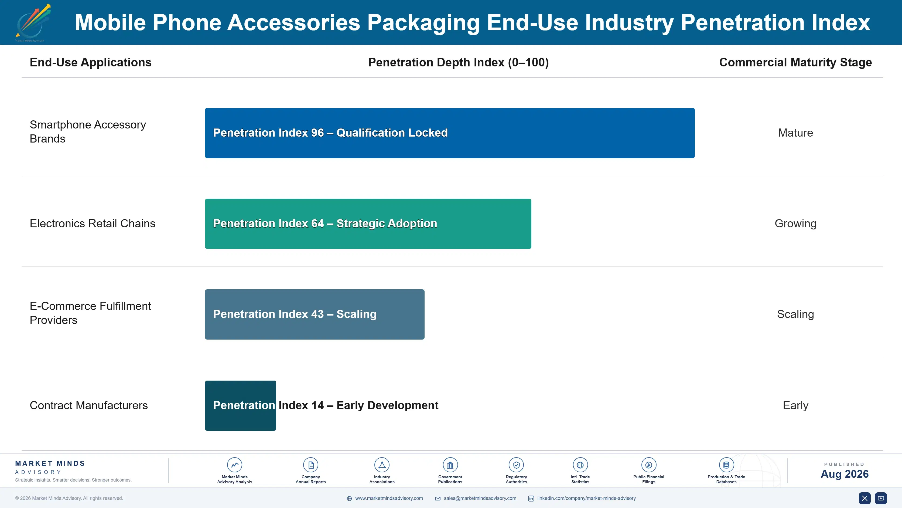The image size is (902, 508).
Task: Click 'Smartphone Accessory Brands' row label
Action: (x=88, y=131)
